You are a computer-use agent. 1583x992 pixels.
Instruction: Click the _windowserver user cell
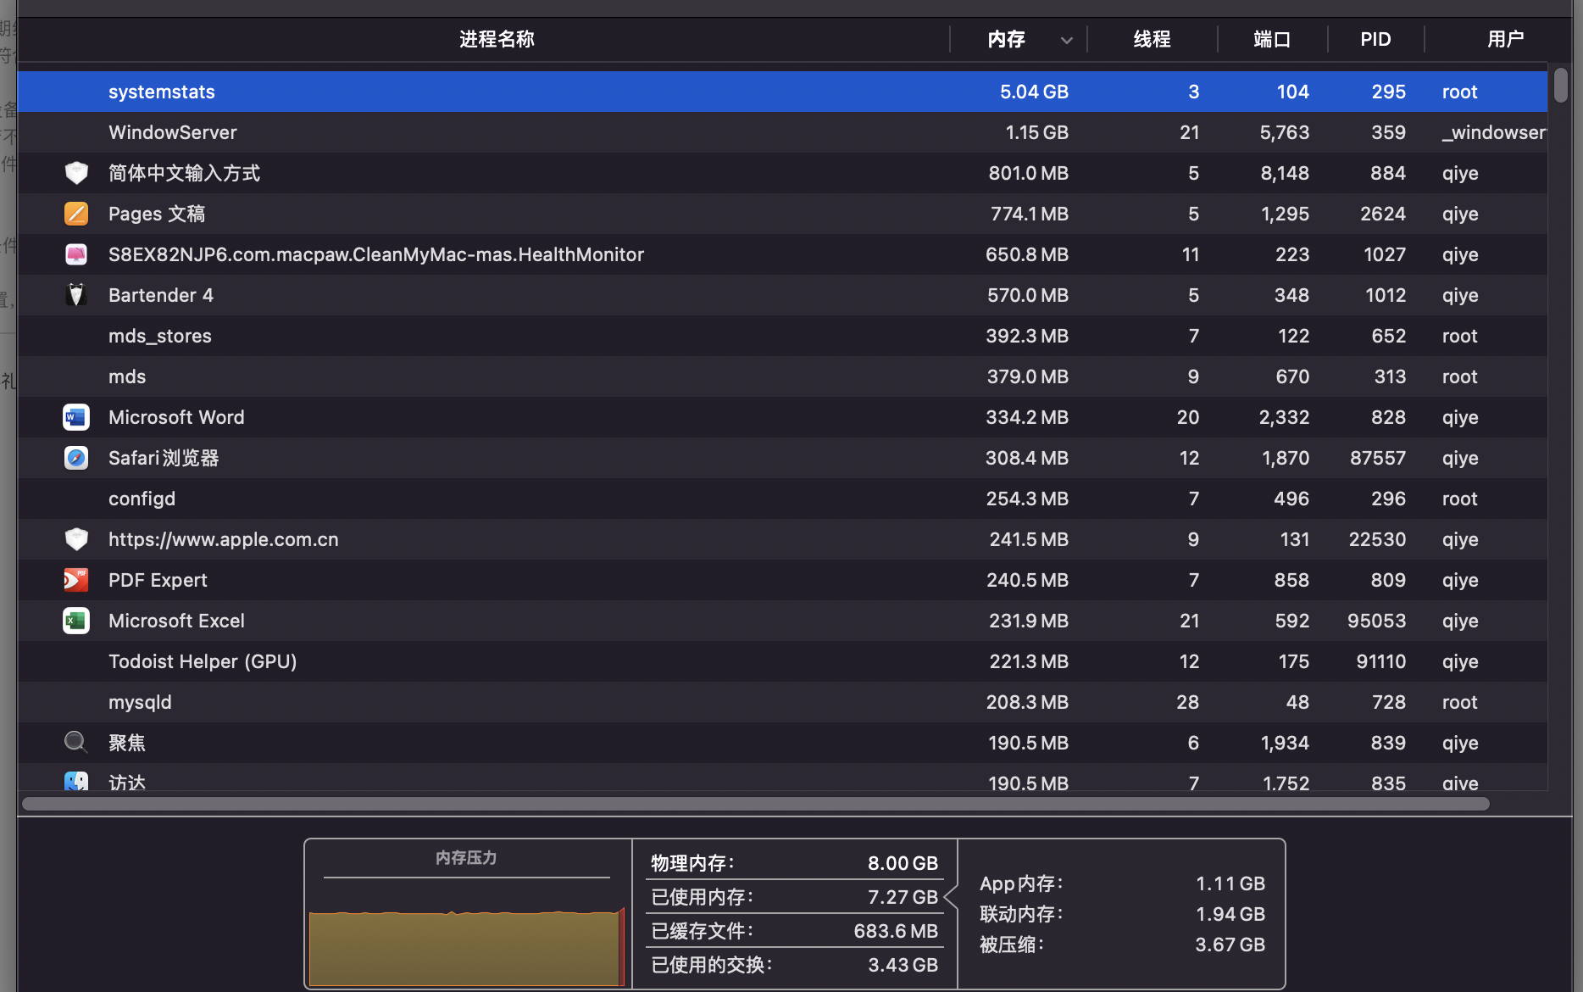[1494, 132]
